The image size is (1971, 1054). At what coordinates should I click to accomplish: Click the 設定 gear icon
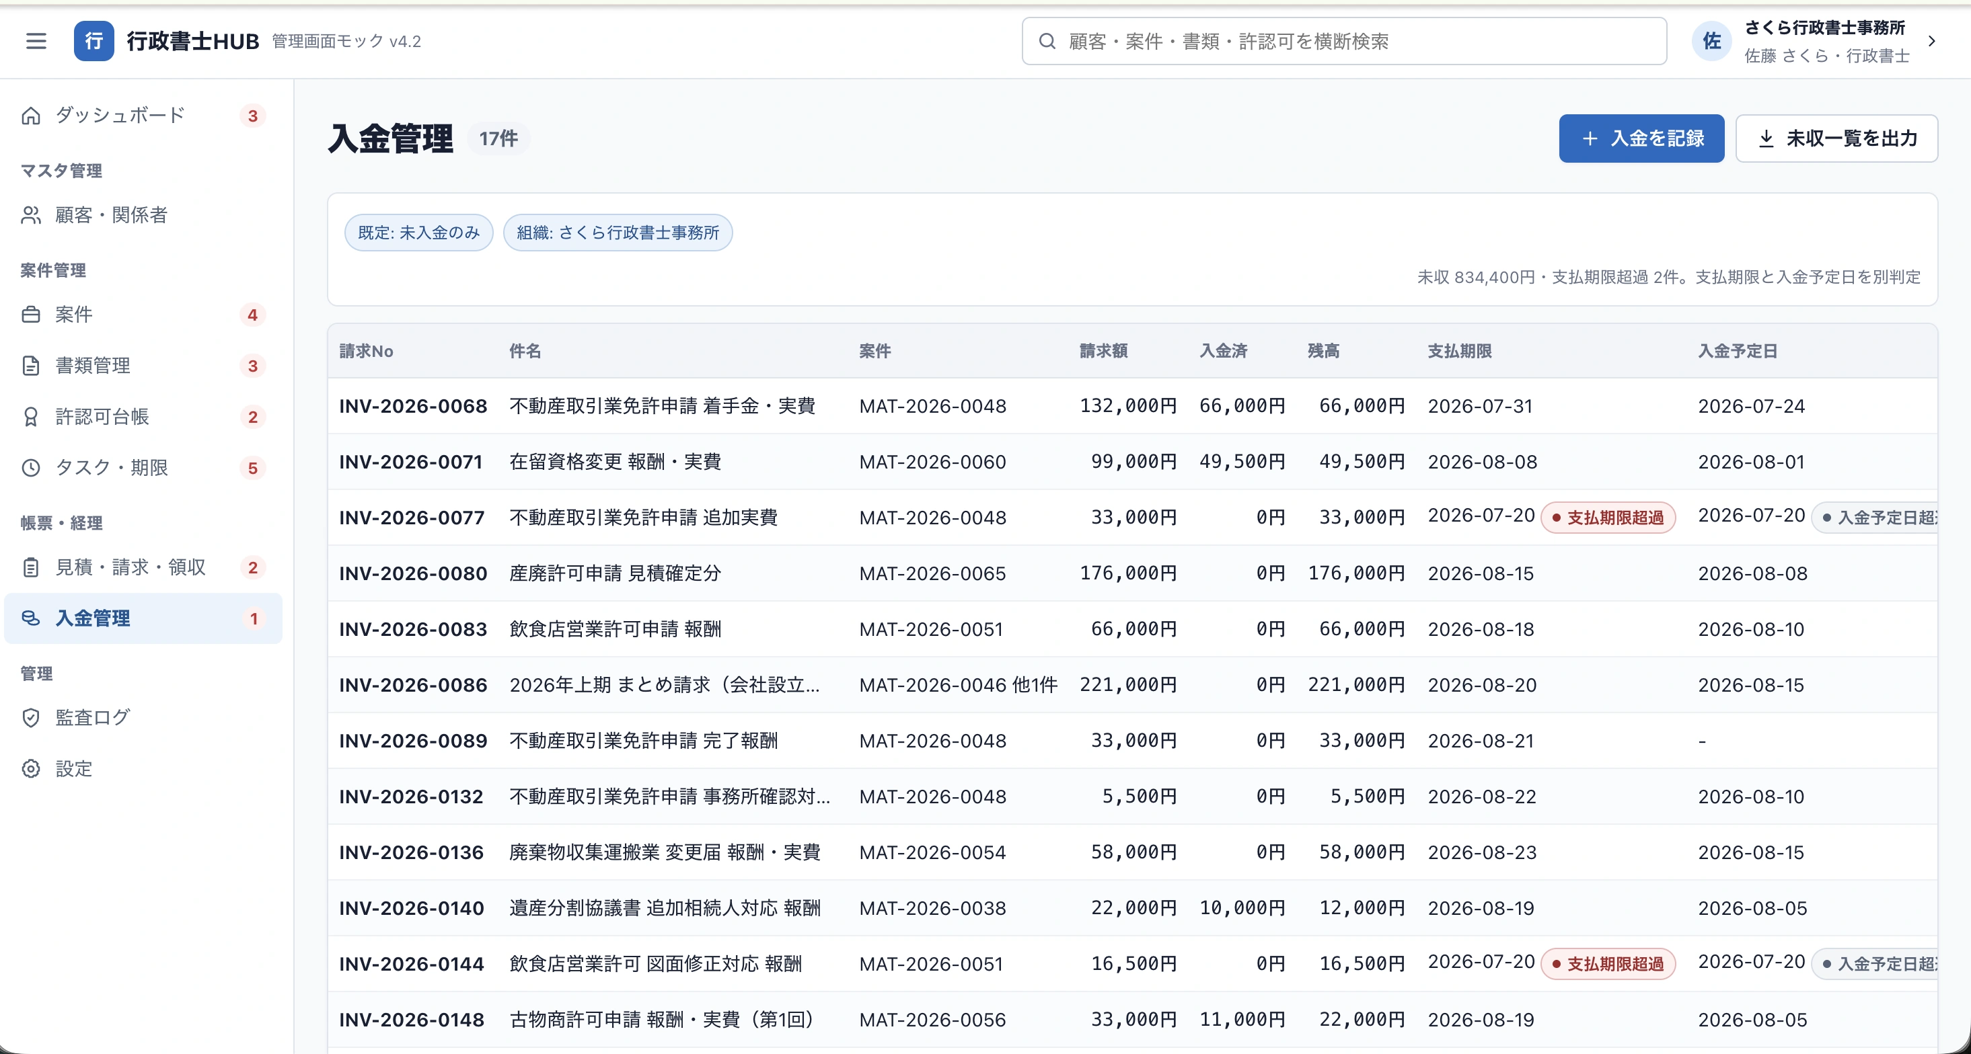[30, 768]
